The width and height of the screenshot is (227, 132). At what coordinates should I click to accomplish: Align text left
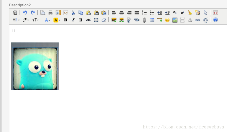click(114, 13)
